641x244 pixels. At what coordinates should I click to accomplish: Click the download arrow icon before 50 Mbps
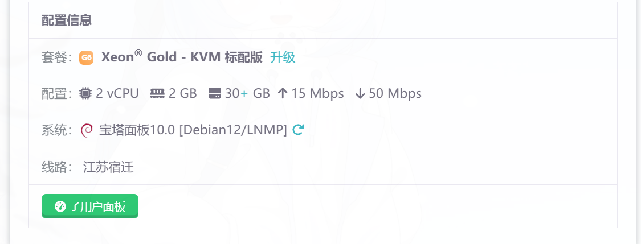360,93
